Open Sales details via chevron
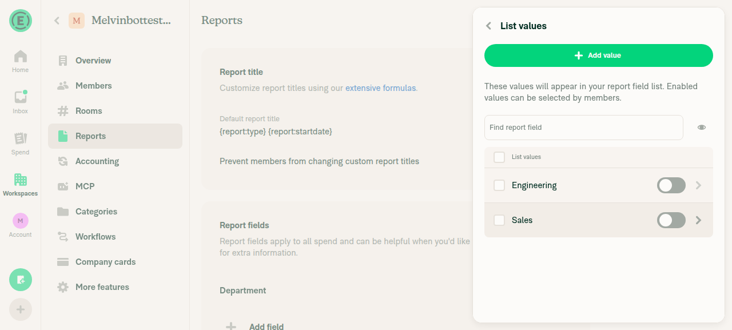732x330 pixels. pyautogui.click(x=698, y=220)
